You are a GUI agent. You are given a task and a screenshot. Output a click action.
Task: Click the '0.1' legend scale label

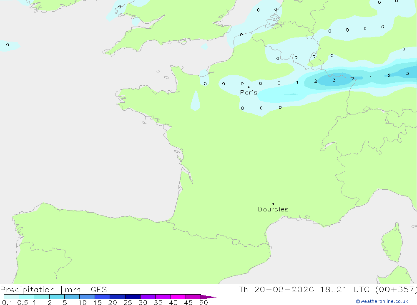(x=7, y=303)
